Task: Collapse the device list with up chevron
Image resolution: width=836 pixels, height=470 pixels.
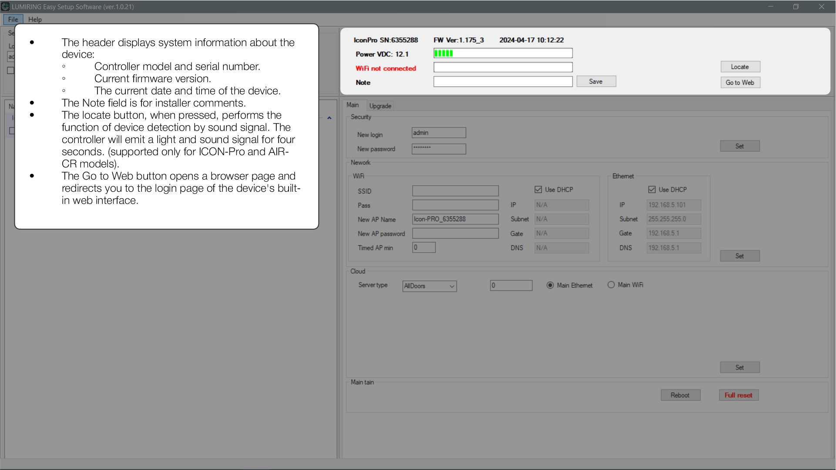Action: pos(329,118)
